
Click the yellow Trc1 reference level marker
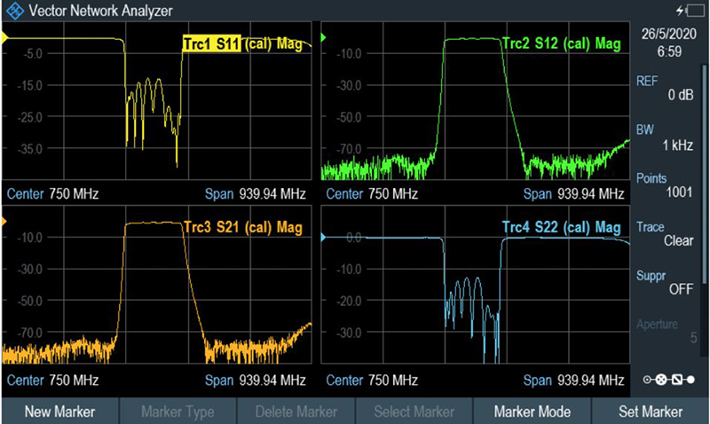point(4,38)
